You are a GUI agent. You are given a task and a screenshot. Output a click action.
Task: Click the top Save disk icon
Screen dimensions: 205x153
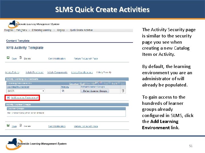point(8,58)
